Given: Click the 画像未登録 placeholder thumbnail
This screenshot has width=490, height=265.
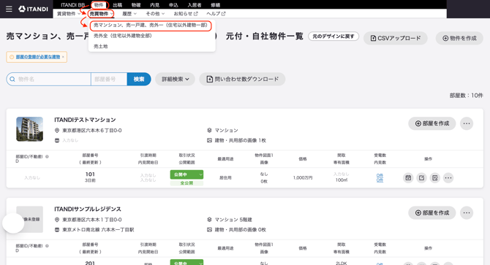Looking at the screenshot, I should tap(30, 219).
